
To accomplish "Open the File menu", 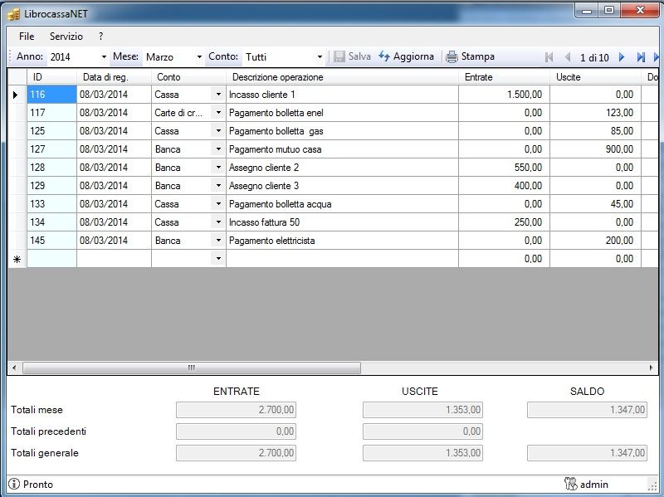I will click(x=27, y=37).
